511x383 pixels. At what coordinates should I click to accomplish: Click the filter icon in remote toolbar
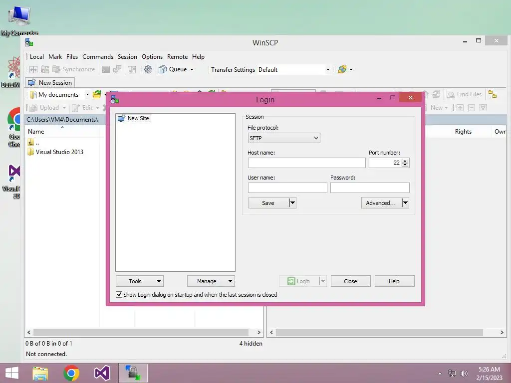point(483,108)
